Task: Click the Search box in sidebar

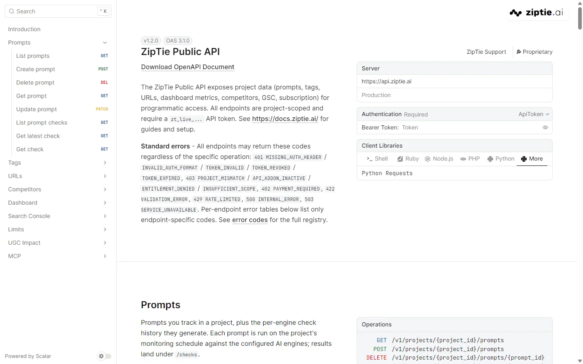Action: (x=58, y=11)
